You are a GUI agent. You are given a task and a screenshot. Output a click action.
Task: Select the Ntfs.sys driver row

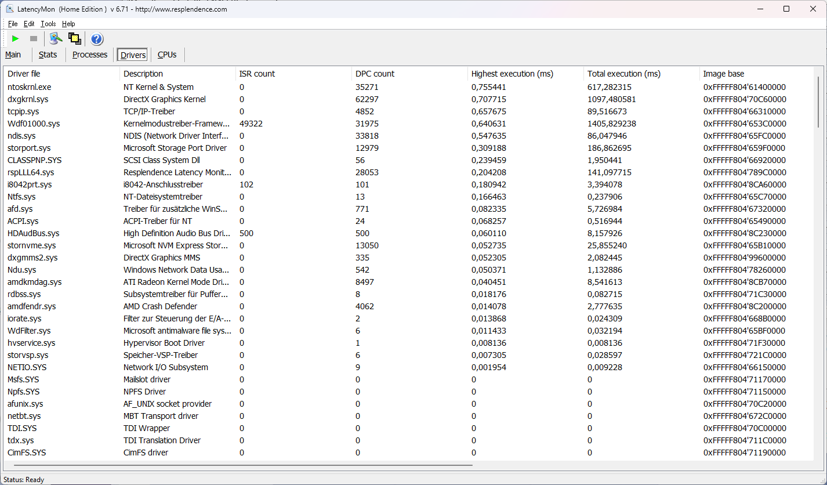coord(409,197)
